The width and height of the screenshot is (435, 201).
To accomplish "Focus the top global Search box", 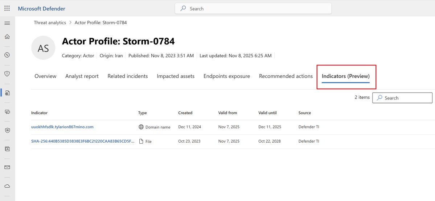I will 253,8.
